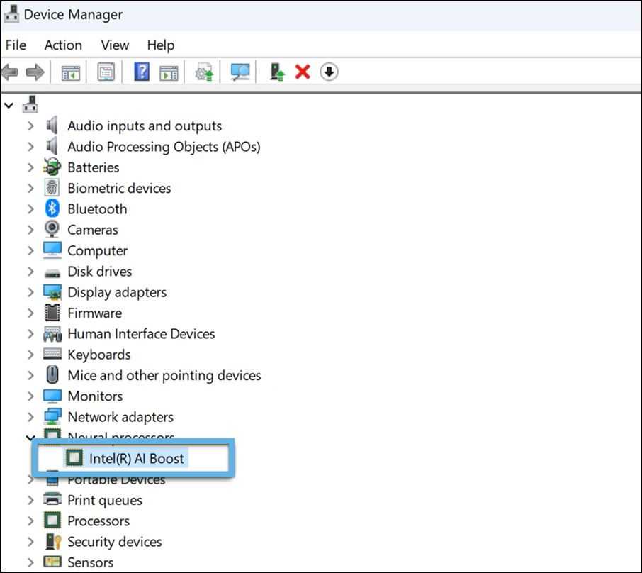Screen dimensions: 642x573
Task: Click the Bluetooth category icon
Action: coord(52,208)
